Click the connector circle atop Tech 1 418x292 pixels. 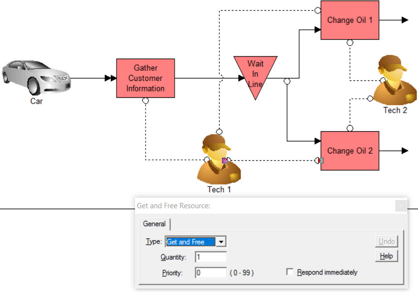click(219, 132)
